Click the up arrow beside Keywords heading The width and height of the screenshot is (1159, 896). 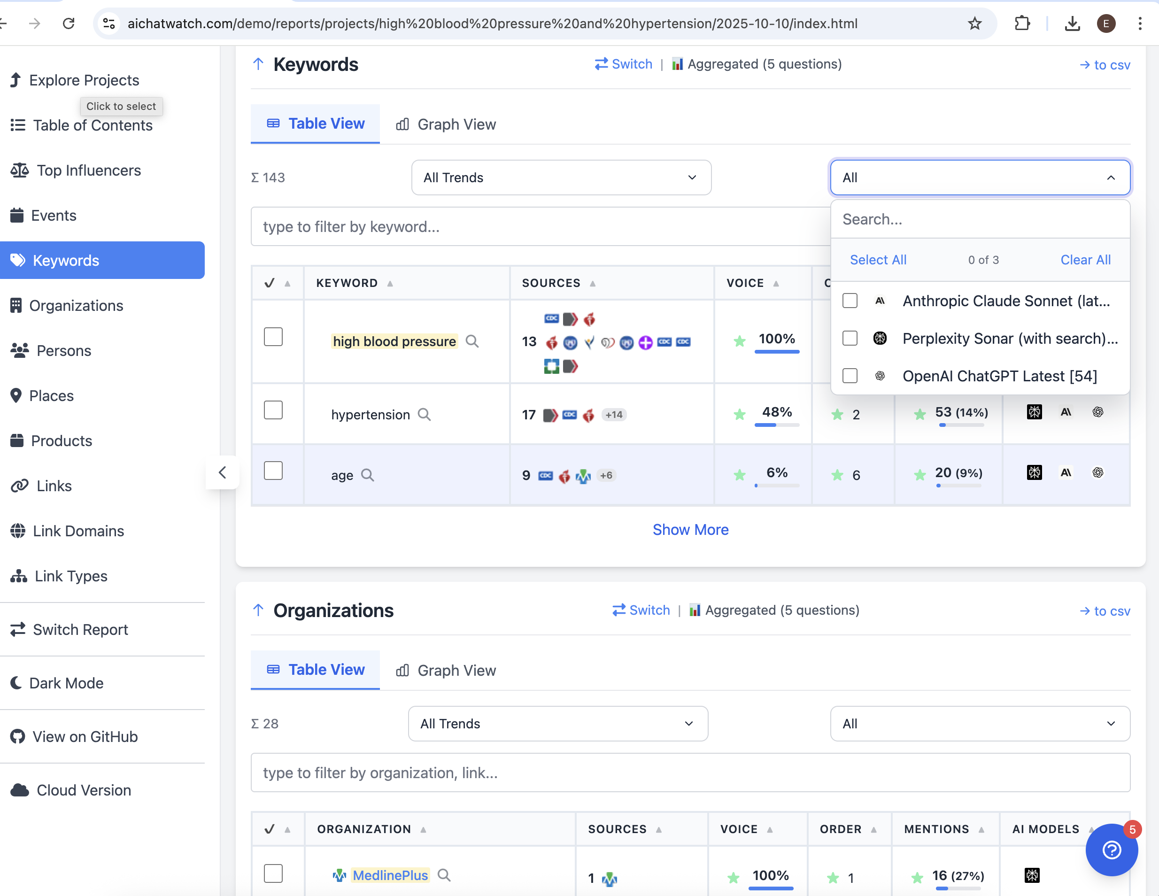(x=258, y=64)
